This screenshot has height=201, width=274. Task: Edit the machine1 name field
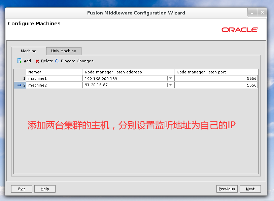(54, 78)
